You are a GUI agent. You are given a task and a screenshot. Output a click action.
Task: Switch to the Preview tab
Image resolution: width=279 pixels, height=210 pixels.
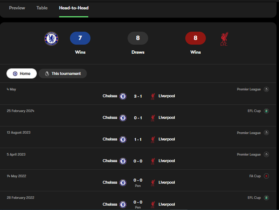(17, 8)
